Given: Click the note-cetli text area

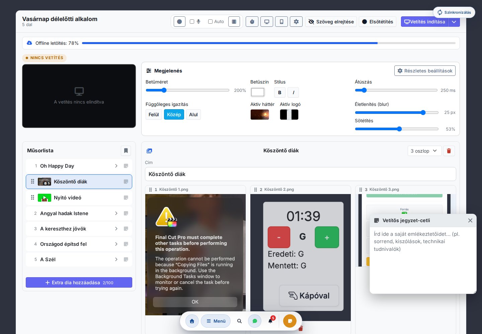Looking at the screenshot, I should 423,261.
